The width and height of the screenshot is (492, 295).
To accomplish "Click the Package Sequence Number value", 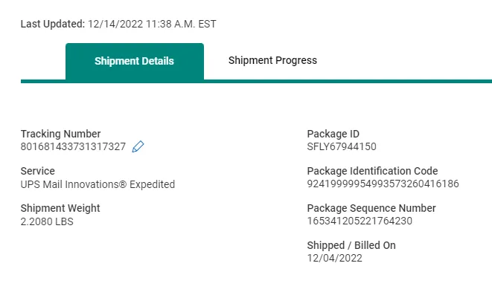I will 360,221.
